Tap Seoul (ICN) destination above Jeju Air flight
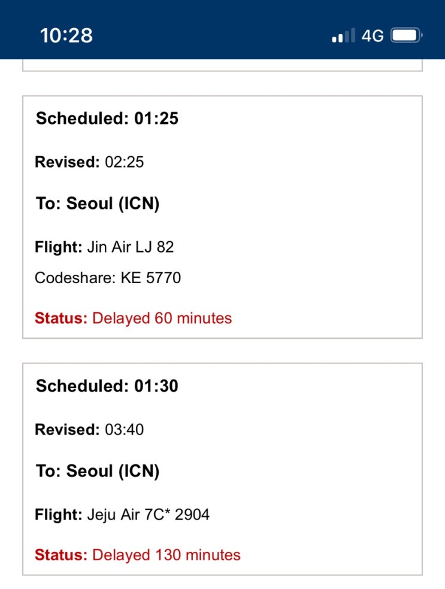The image size is (445, 589). coord(113,472)
